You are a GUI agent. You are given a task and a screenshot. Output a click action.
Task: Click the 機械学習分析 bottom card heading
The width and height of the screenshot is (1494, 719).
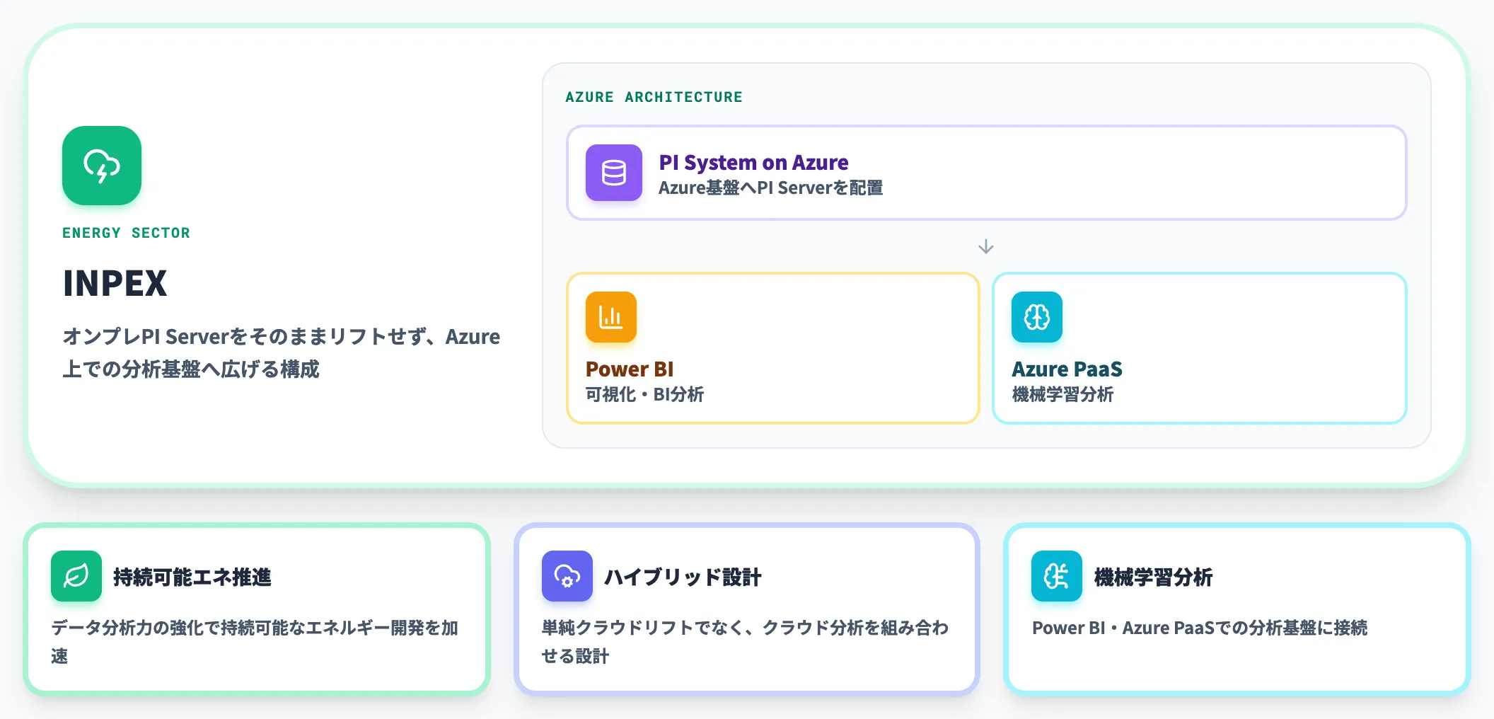tap(1153, 577)
